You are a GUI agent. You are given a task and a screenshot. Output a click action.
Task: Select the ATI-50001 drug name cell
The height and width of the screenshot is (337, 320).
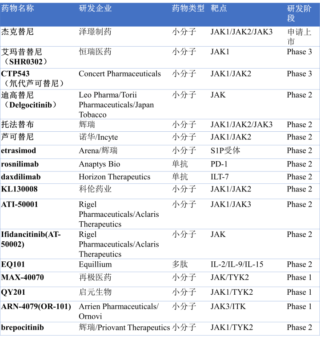(x=20, y=204)
